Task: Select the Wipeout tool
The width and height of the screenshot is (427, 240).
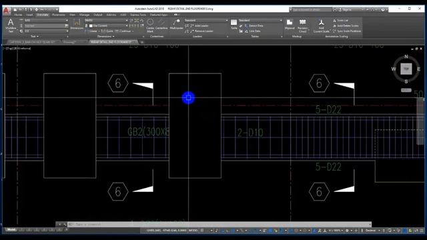Action: coord(290,24)
